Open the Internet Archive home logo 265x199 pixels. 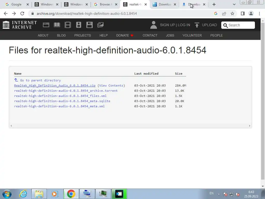click(x=20, y=25)
